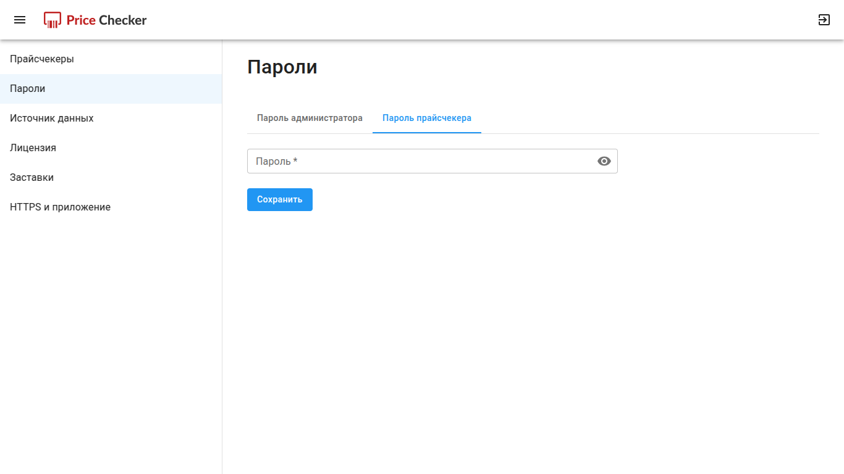This screenshot has width=844, height=474.
Task: Open the Лицензия sidebar item
Action: 111,148
